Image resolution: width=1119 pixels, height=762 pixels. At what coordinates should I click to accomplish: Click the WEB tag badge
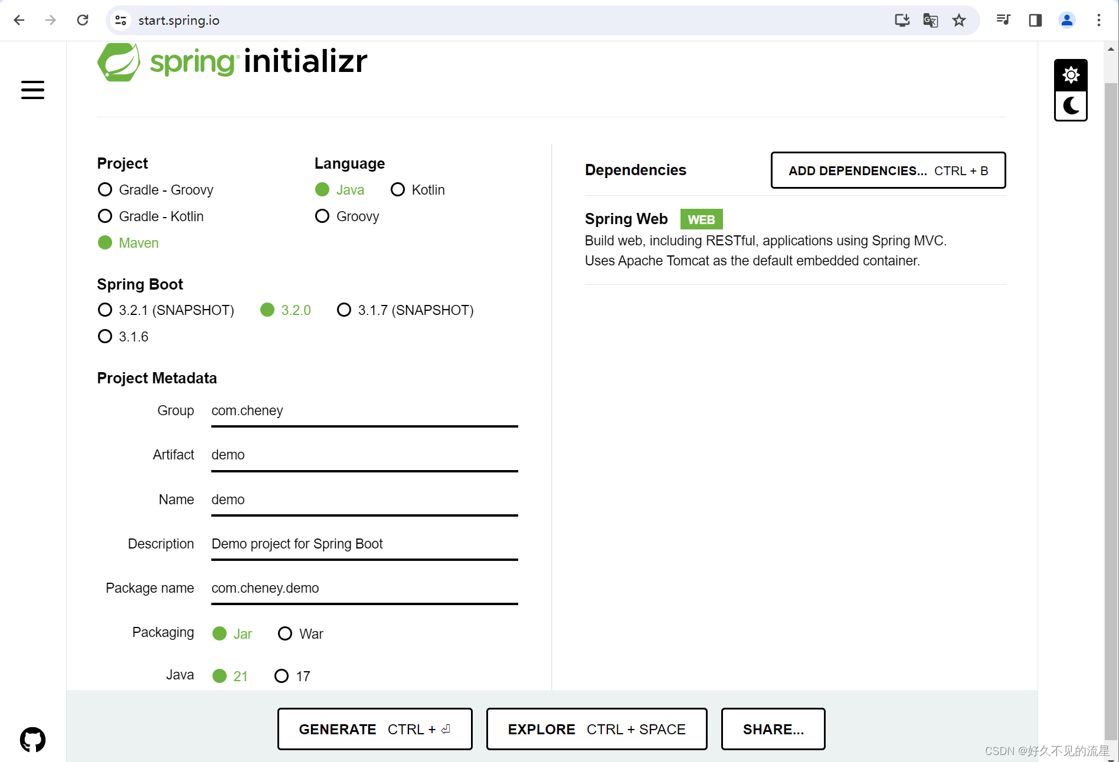pyautogui.click(x=701, y=219)
